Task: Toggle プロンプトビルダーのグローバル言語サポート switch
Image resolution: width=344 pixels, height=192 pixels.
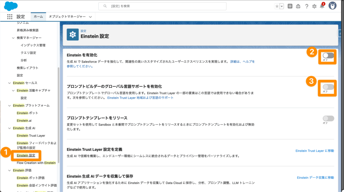Action: click(x=328, y=87)
